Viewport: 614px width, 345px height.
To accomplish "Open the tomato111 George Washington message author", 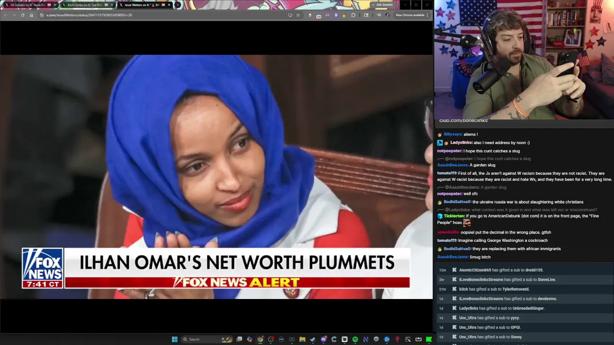I will pyautogui.click(x=447, y=240).
